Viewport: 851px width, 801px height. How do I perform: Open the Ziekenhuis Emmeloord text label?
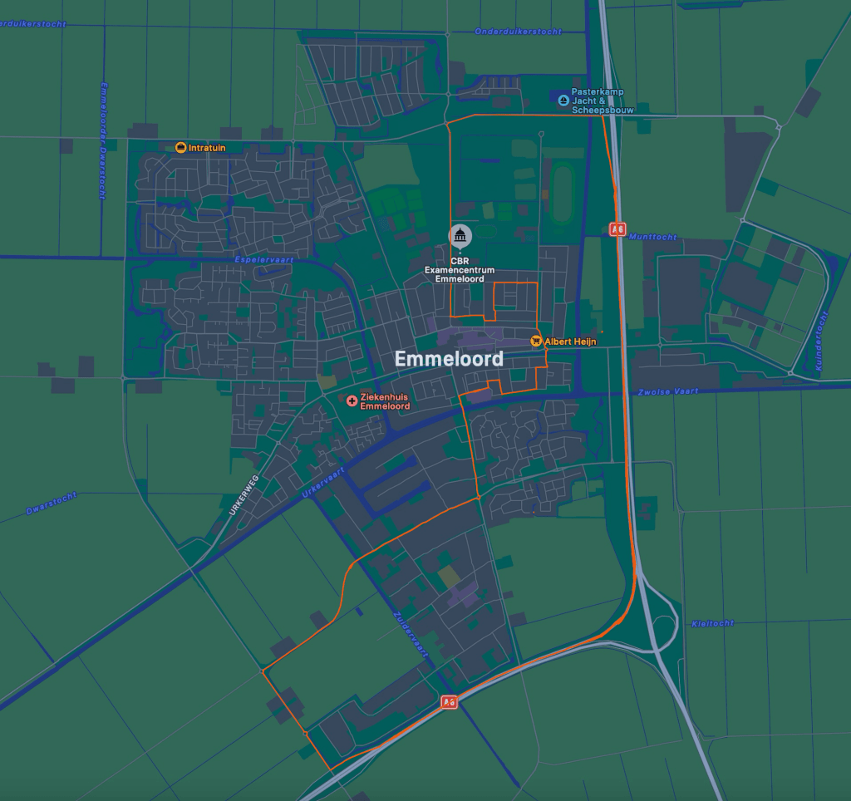point(386,401)
